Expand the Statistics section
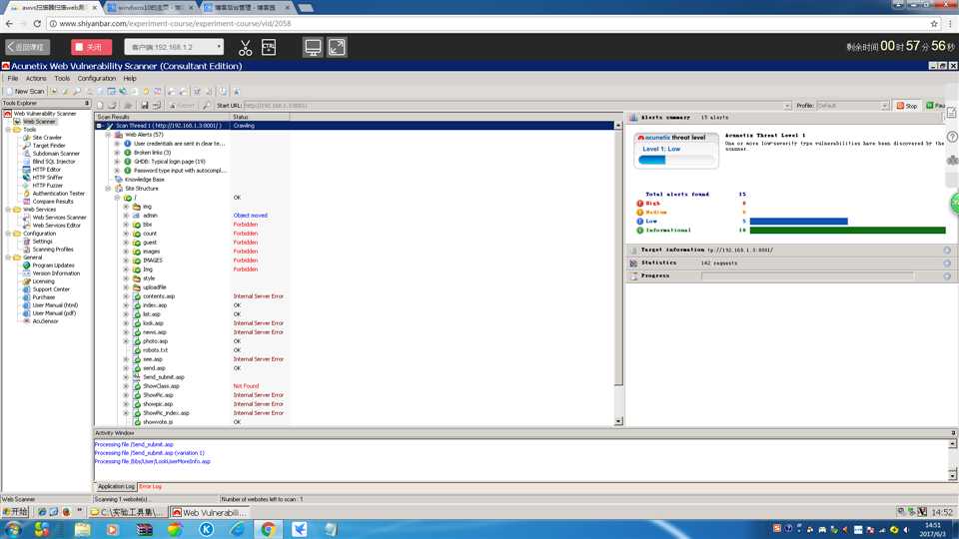The width and height of the screenshot is (959, 539). click(x=947, y=263)
